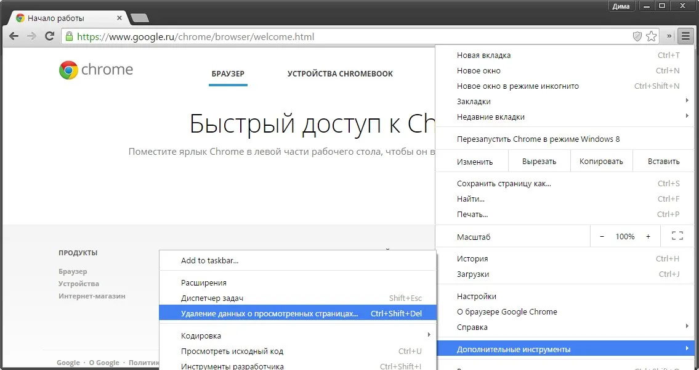The height and width of the screenshot is (370, 699).
Task: Select О браузере Google Chrome
Action: click(x=564, y=311)
